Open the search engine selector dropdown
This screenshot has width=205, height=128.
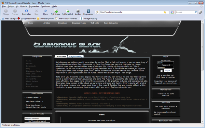pyautogui.click(x=173, y=12)
